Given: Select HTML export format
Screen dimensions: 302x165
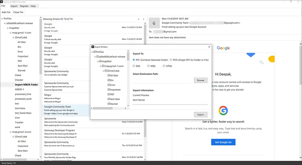Looking at the screenshot, I should (x=164, y=66).
